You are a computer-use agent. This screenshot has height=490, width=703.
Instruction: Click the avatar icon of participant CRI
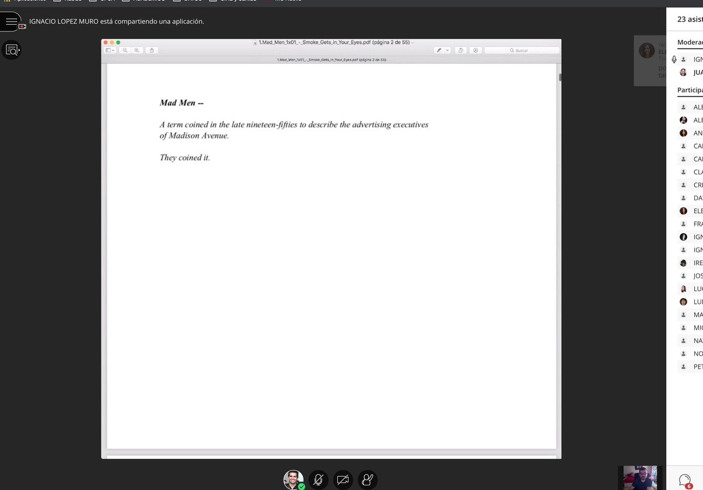(x=683, y=185)
